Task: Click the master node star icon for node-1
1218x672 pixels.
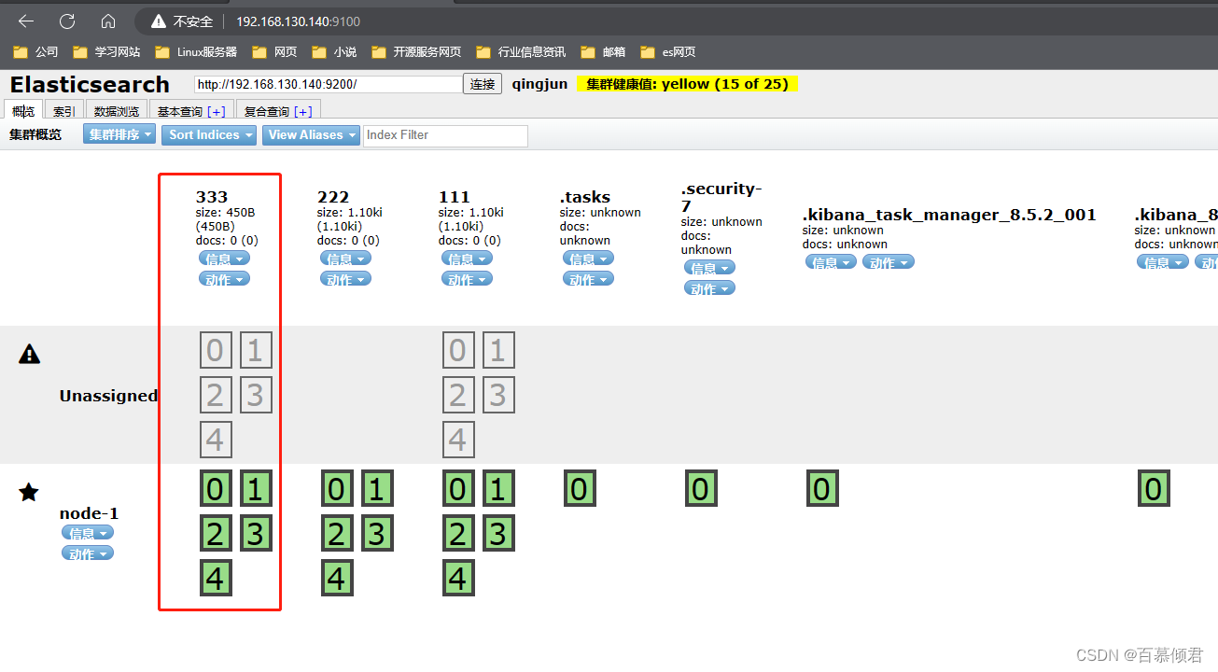Action: tap(29, 492)
